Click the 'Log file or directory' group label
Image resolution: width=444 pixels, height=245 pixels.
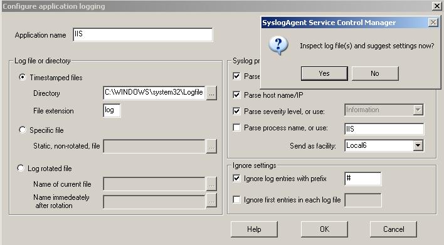(43, 61)
